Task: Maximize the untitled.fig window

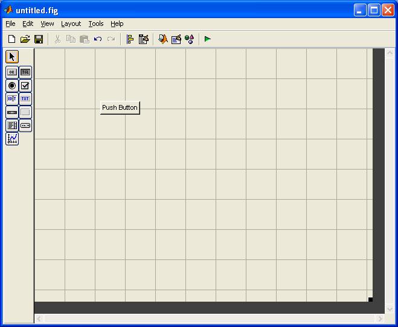Action: tap(374, 10)
